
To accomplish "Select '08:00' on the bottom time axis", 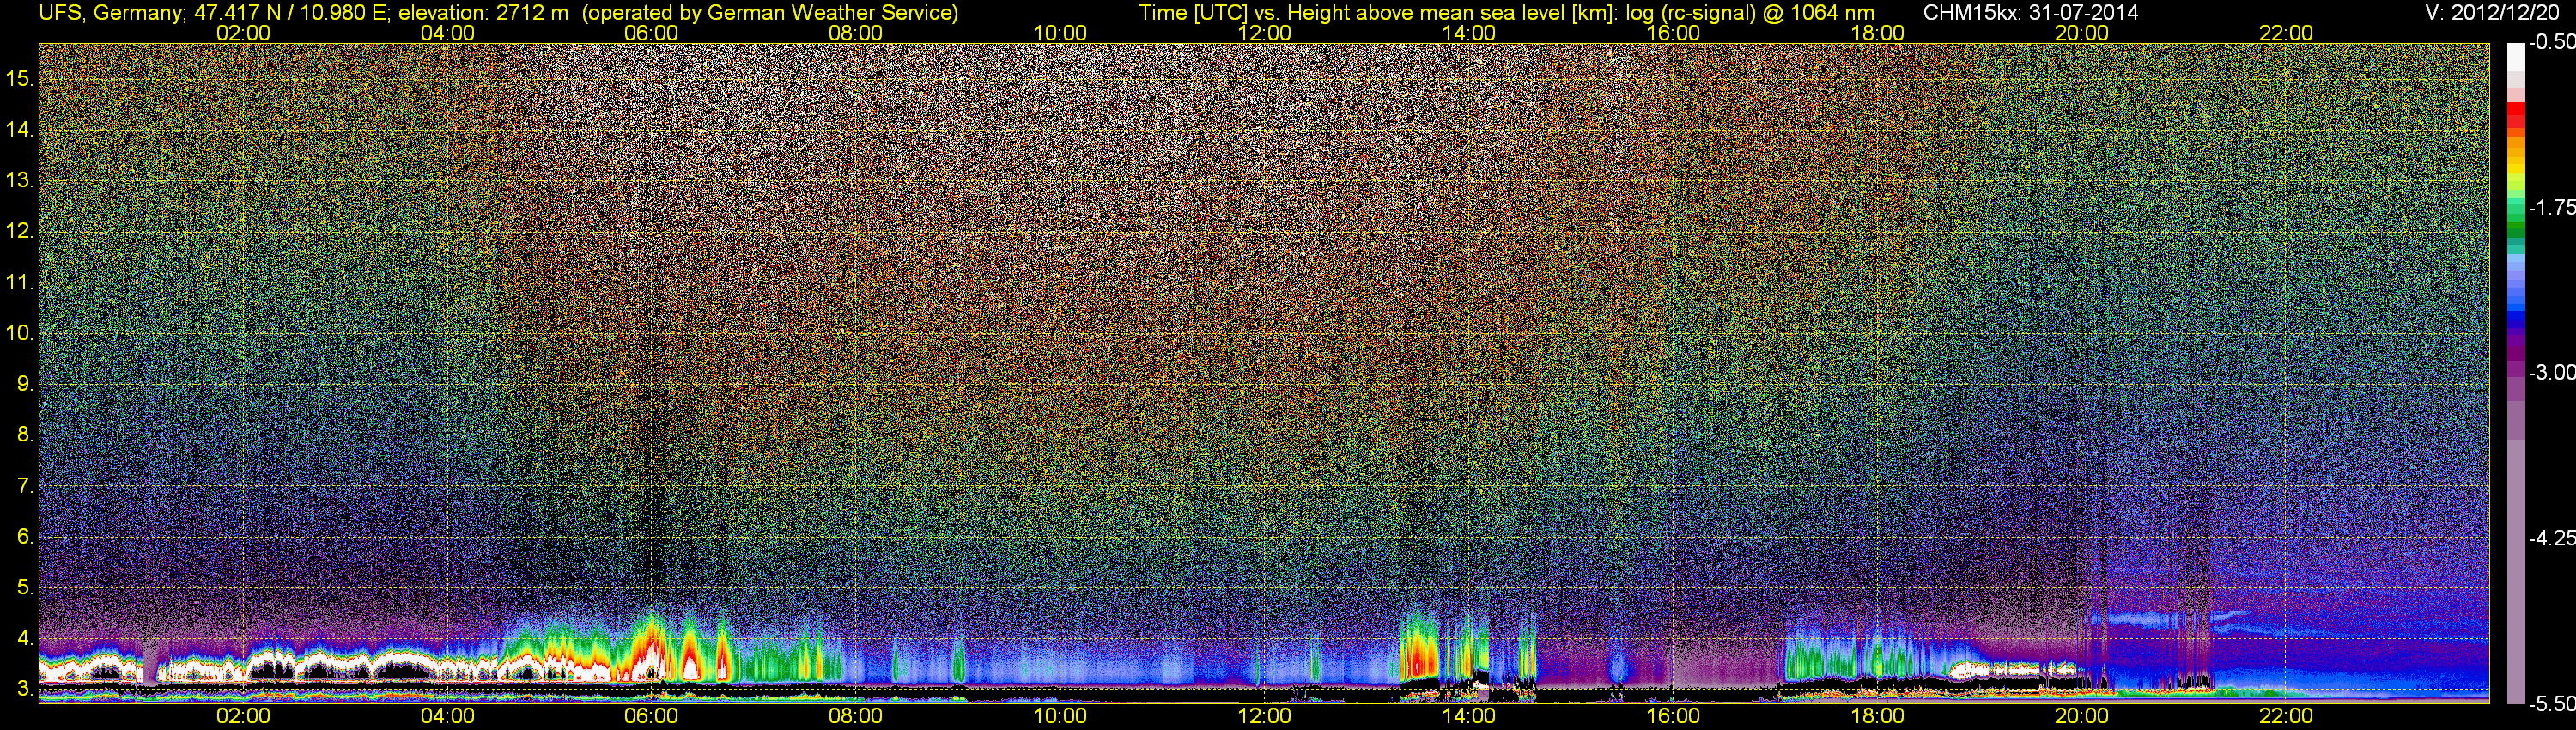I will point(856,716).
